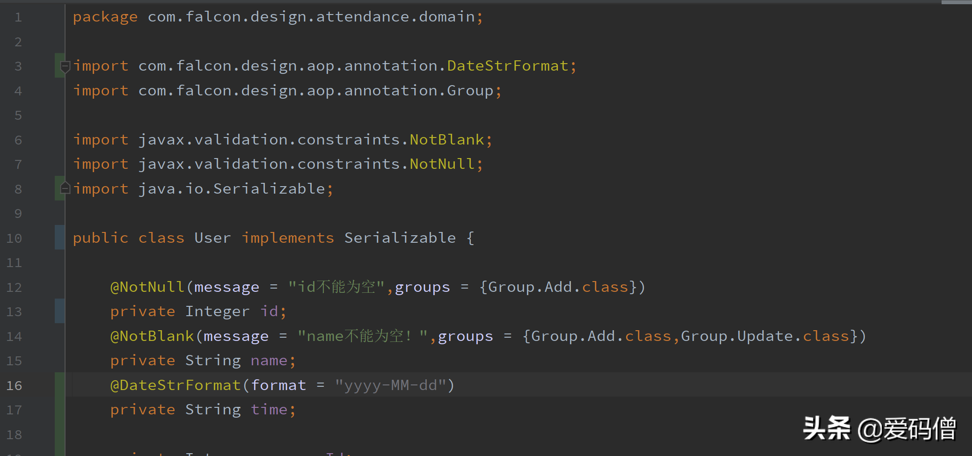
Task: Click the @DateStrFormat annotation on line 16
Action: point(175,385)
